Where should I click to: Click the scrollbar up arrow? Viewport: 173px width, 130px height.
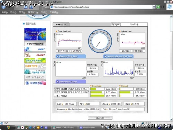[171, 16]
